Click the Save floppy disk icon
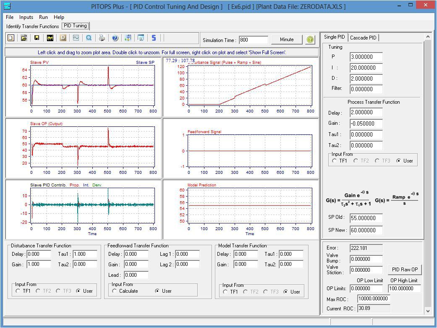Image resolution: width=437 pixels, height=328 pixels. [x=37, y=38]
